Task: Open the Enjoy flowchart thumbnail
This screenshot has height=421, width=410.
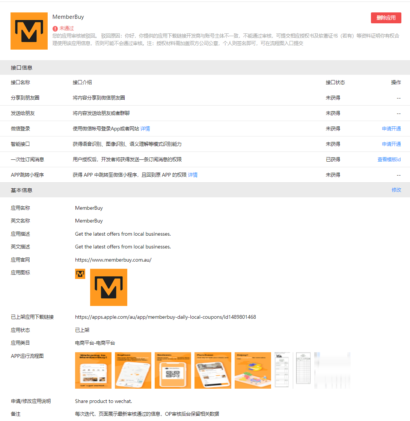Action: point(253,371)
